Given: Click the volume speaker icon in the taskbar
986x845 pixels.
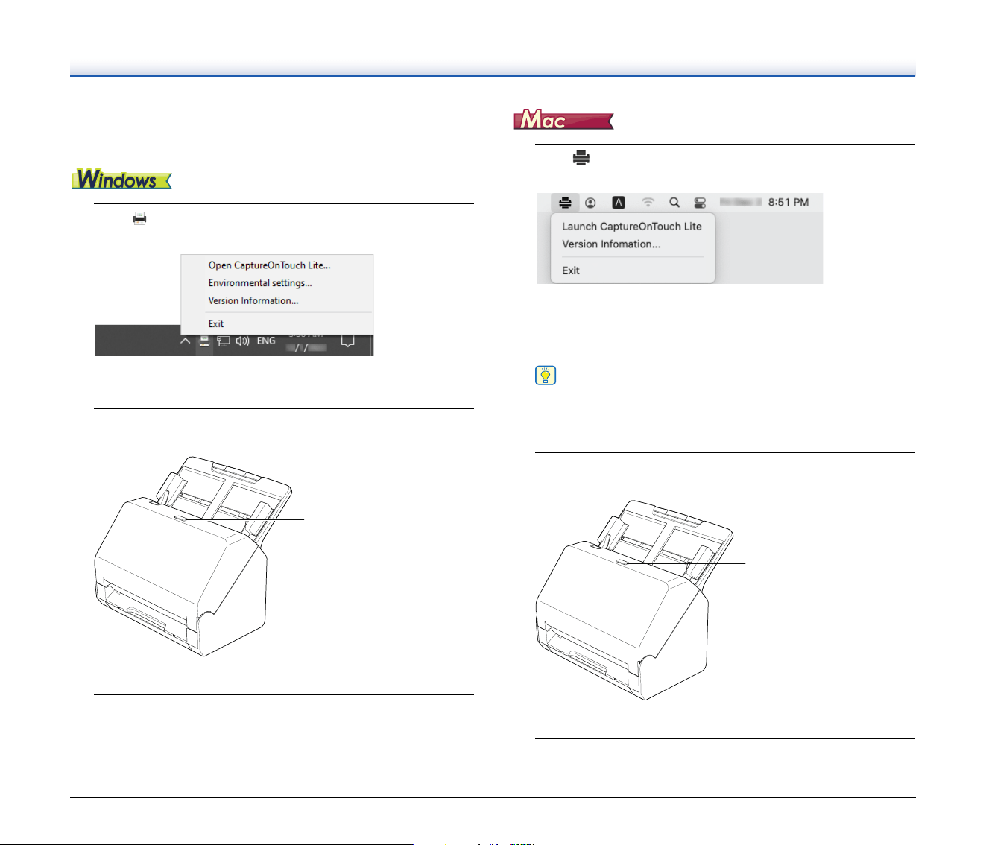Looking at the screenshot, I should 242,341.
